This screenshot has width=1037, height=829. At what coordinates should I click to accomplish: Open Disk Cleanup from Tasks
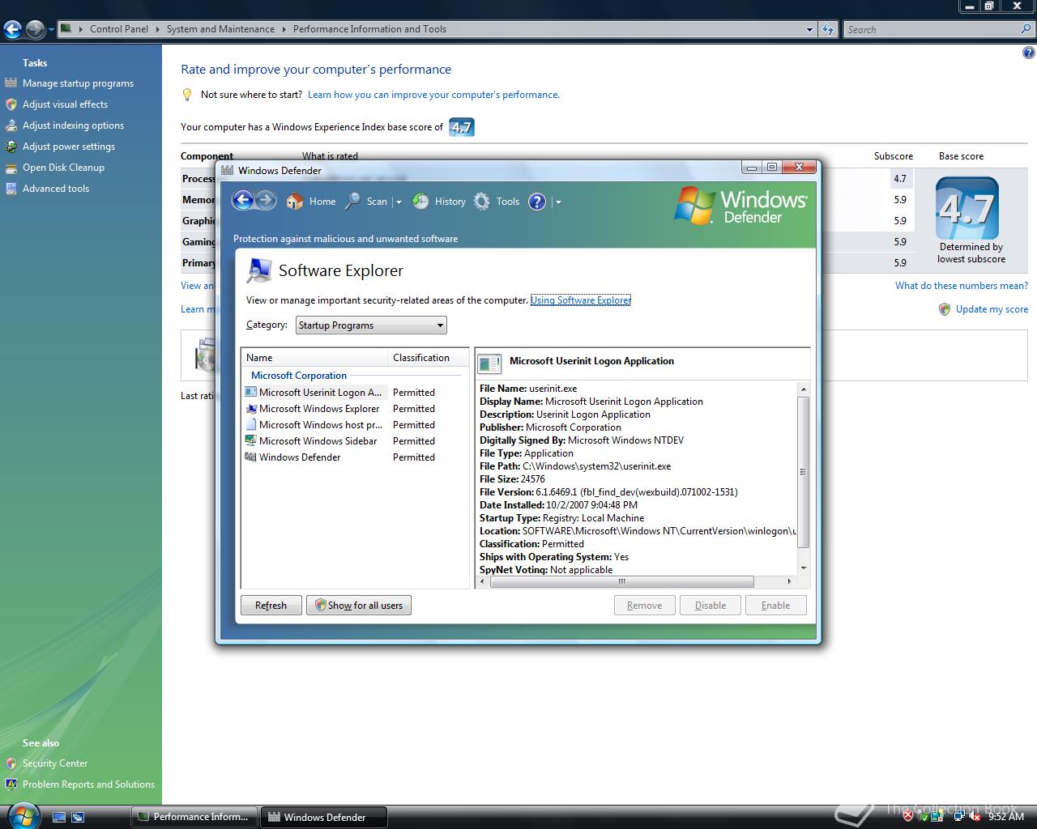pos(63,168)
